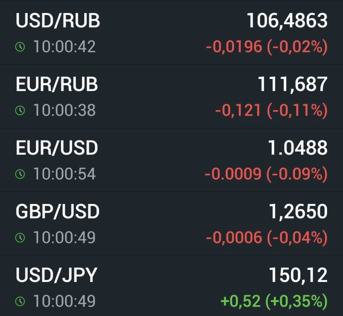Image resolution: width=343 pixels, height=316 pixels.
Task: Click the clock icon under USD/JPY
Action: 19,301
